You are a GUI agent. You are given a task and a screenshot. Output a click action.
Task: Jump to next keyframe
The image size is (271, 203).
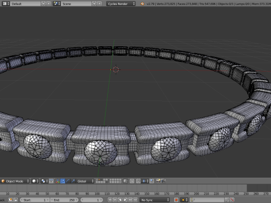(x=130, y=200)
